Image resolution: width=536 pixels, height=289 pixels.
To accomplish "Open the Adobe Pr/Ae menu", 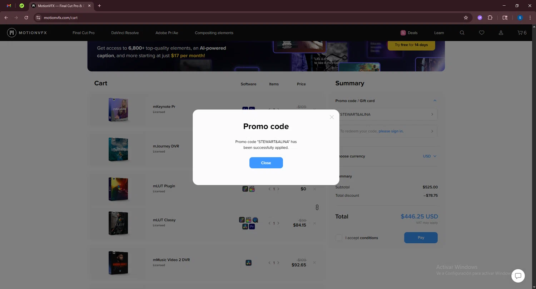I will (167, 33).
